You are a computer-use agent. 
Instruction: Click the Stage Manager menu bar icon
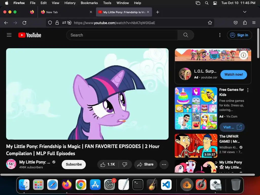[198, 3]
